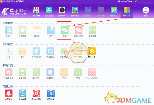The width and height of the screenshot is (154, 105).
Task: Click the 重启 restart icon
Action: click(78, 72)
